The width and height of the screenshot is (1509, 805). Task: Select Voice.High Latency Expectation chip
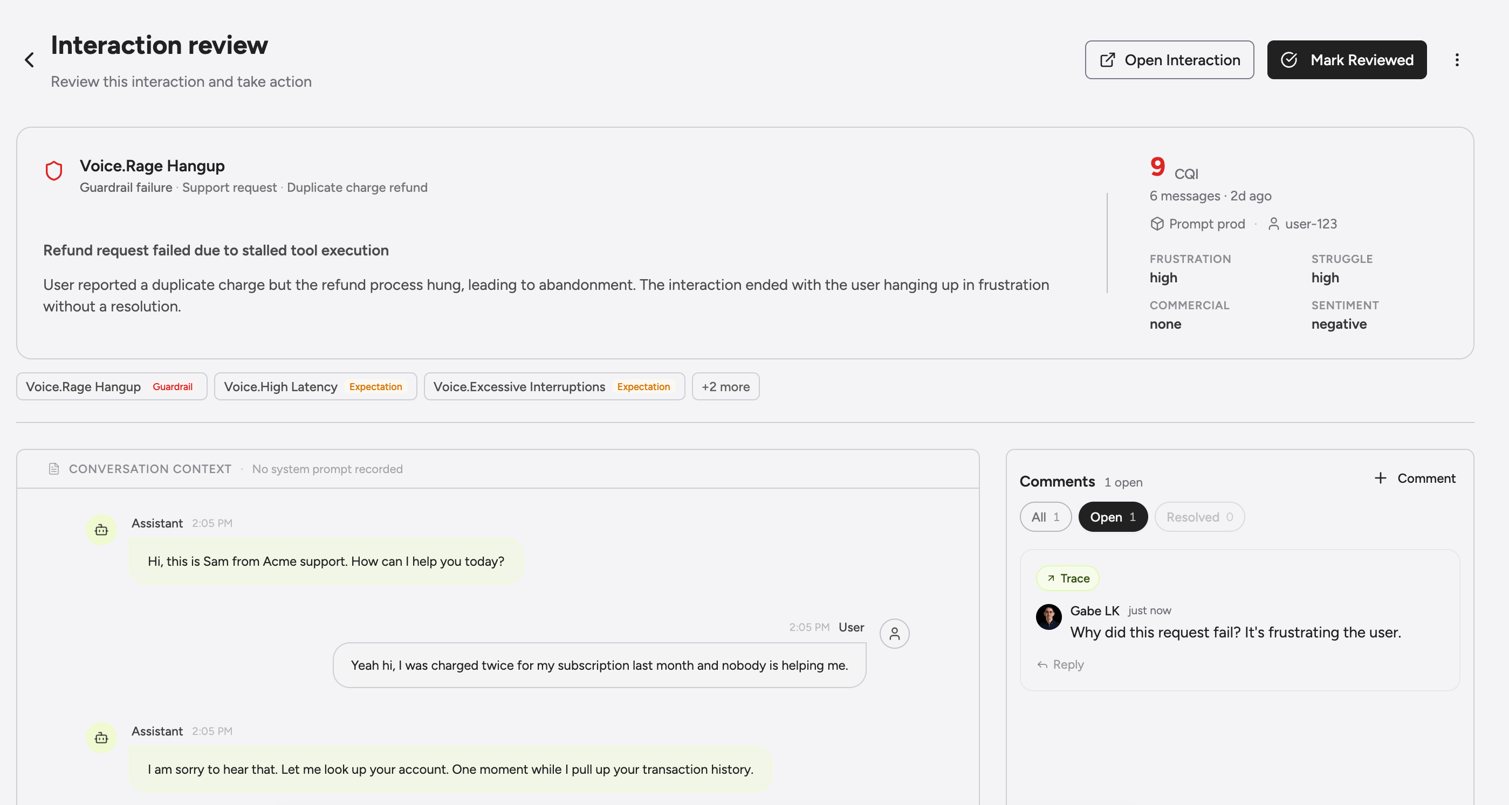point(315,386)
